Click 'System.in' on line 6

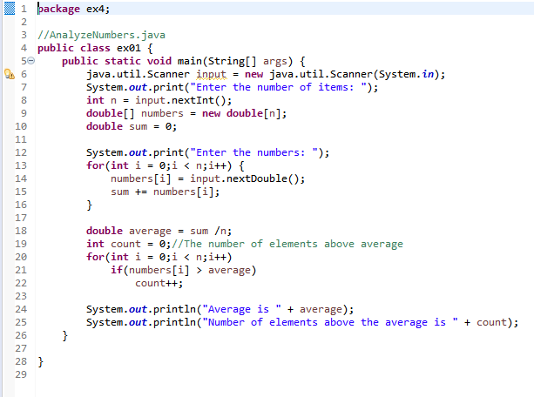(406, 74)
